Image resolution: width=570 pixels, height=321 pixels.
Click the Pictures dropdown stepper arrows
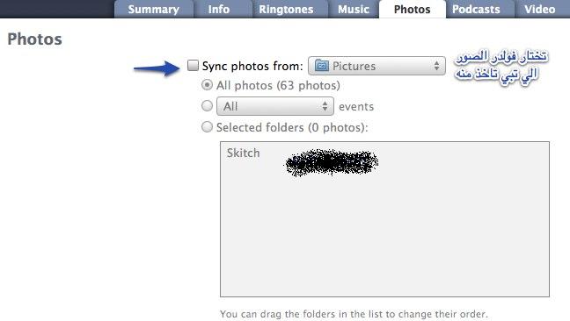pyautogui.click(x=436, y=66)
